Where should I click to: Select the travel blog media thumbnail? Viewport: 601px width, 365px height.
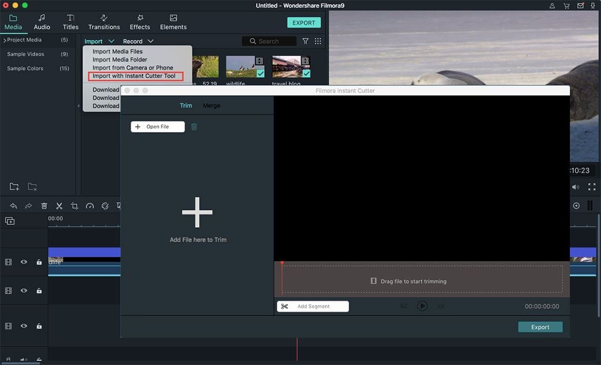pyautogui.click(x=291, y=67)
